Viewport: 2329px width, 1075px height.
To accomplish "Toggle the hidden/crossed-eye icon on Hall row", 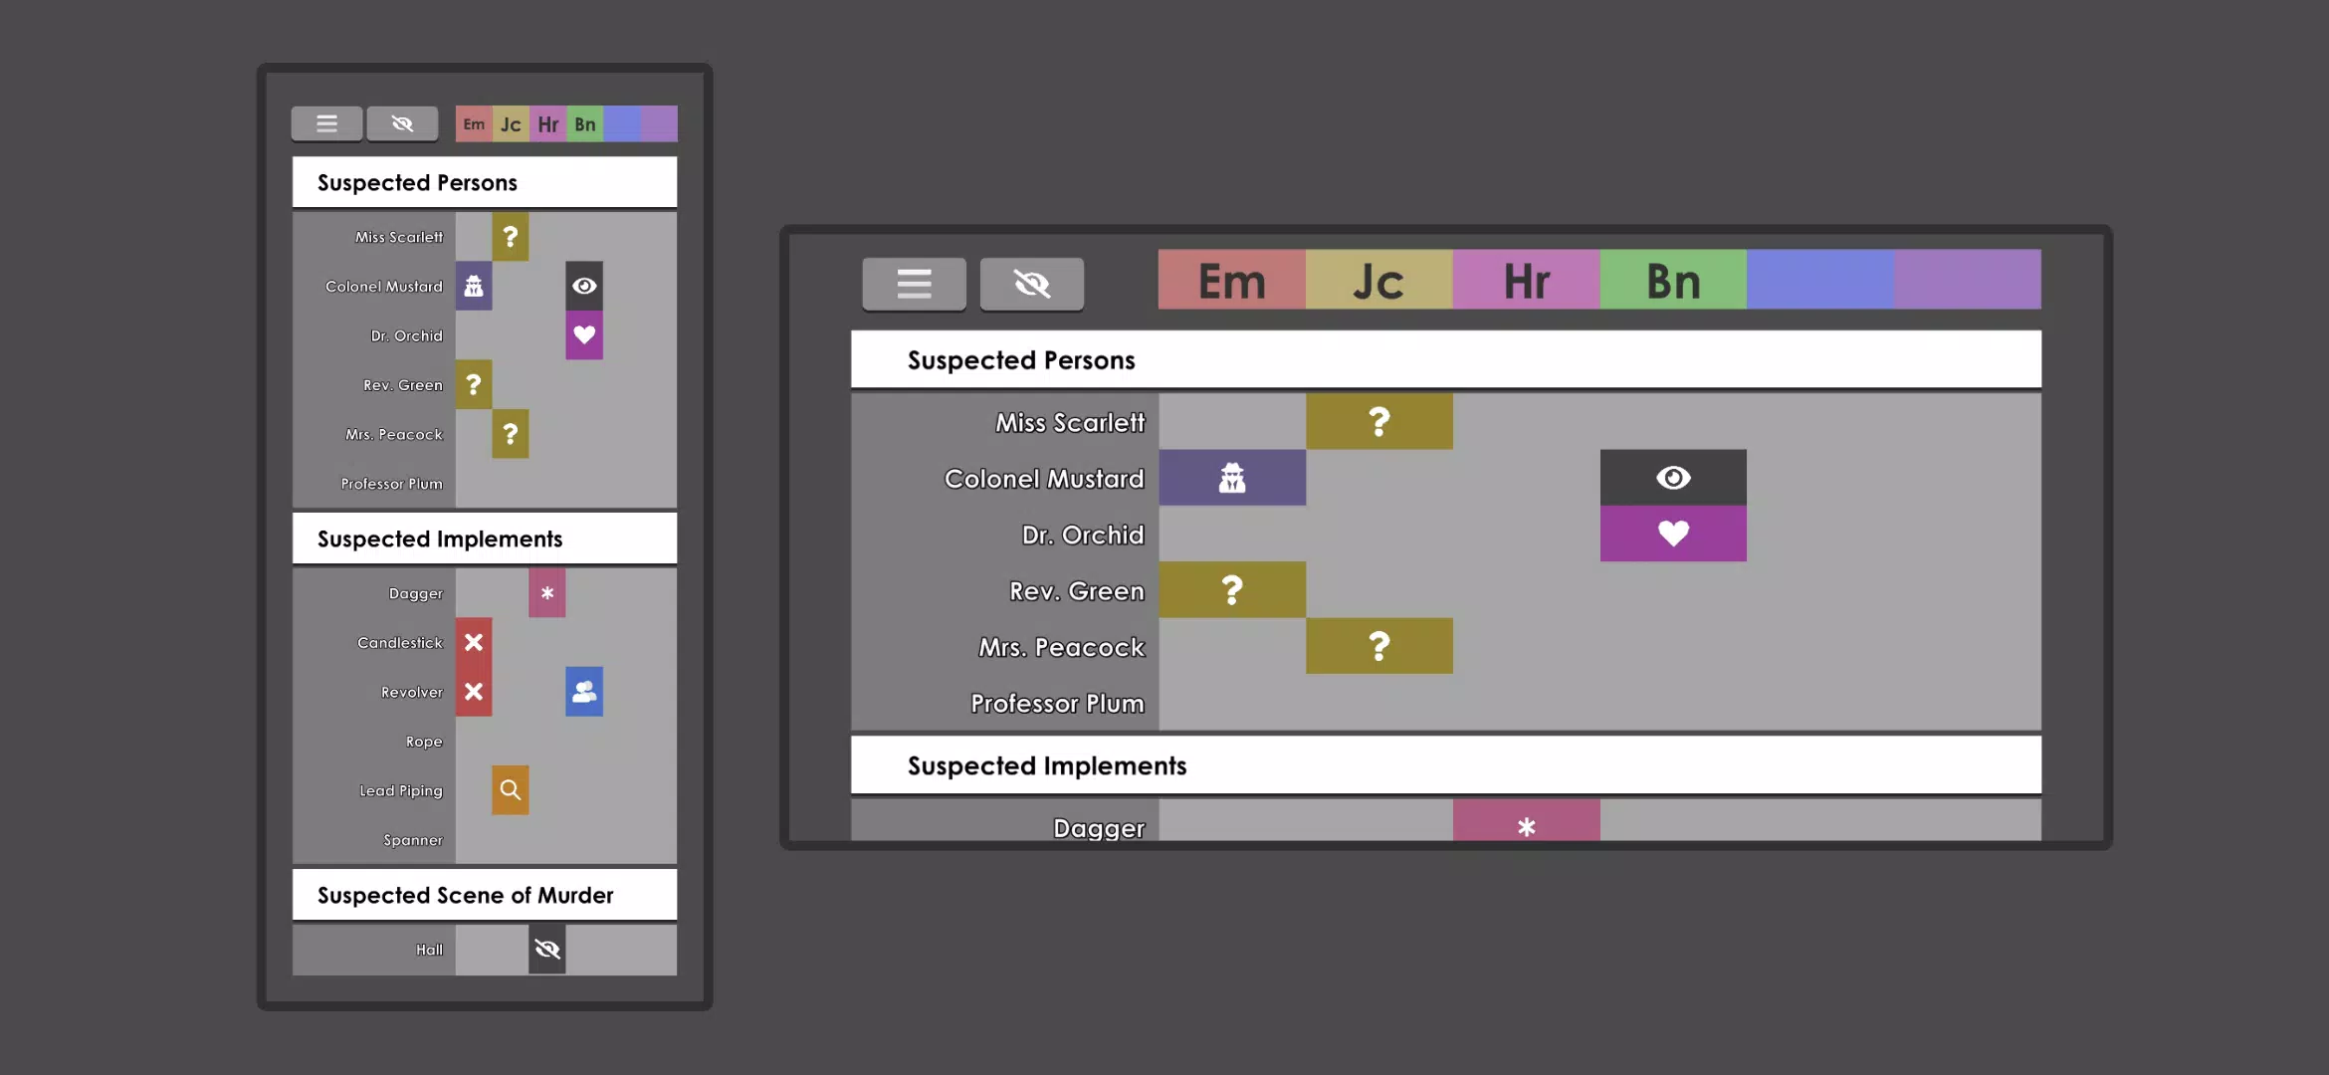I will click(x=546, y=948).
